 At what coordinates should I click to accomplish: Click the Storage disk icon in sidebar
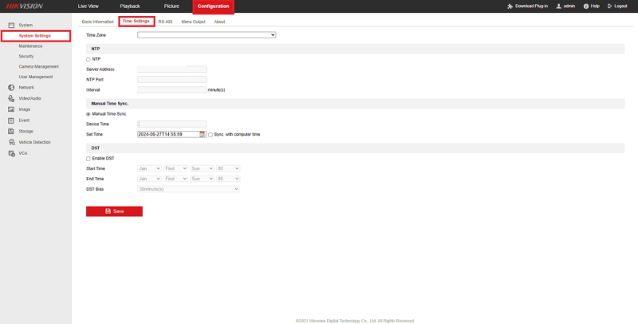point(11,132)
